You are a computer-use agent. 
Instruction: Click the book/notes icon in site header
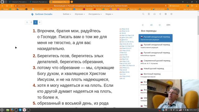149,14
